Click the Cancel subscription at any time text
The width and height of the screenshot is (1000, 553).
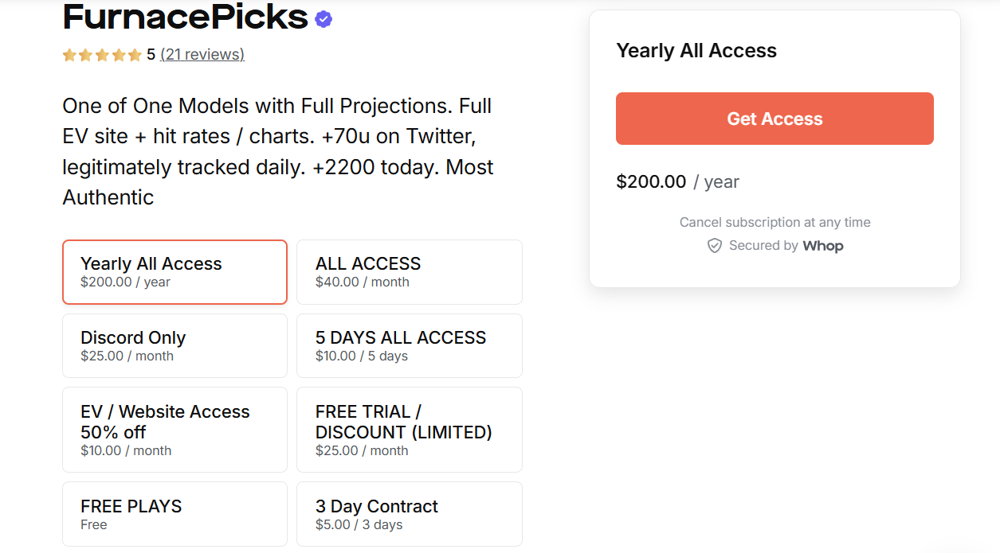tap(774, 222)
